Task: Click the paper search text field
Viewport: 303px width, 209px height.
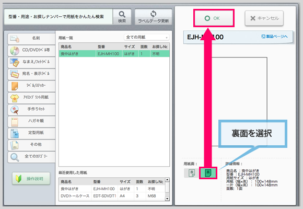Action: click(x=59, y=17)
